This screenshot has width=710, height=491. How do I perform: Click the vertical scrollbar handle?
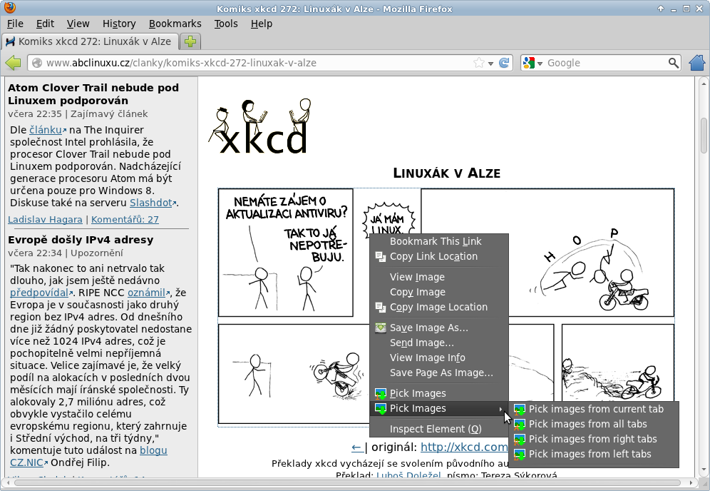click(704, 136)
